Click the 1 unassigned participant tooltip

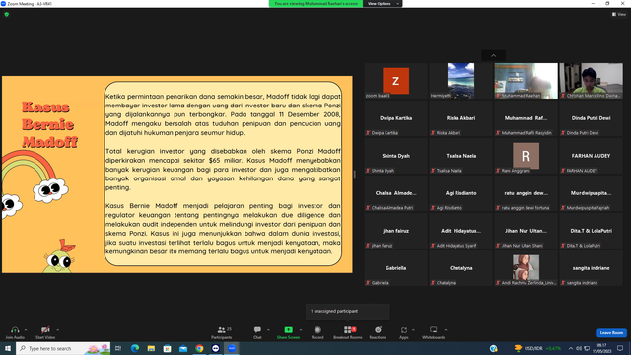pyautogui.click(x=348, y=312)
